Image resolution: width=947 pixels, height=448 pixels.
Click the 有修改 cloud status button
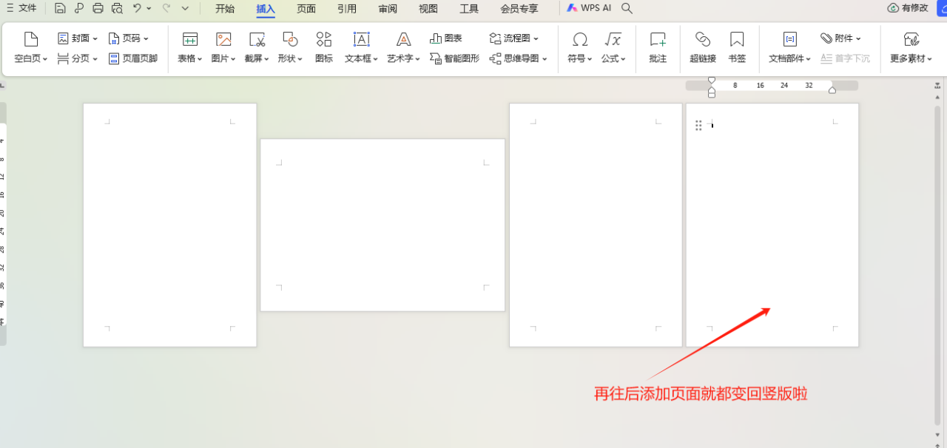(x=908, y=8)
